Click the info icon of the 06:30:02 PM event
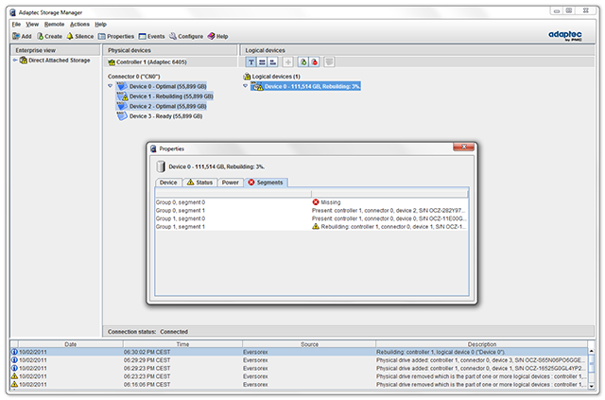Screen dimensions: 605x400 click(x=14, y=352)
